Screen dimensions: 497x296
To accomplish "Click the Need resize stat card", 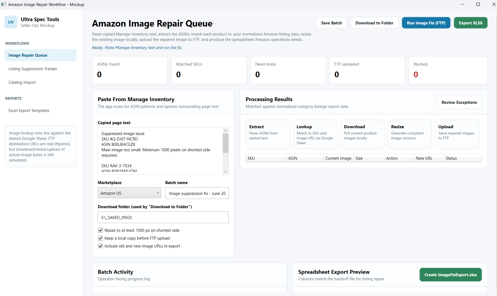I will tap(288, 70).
